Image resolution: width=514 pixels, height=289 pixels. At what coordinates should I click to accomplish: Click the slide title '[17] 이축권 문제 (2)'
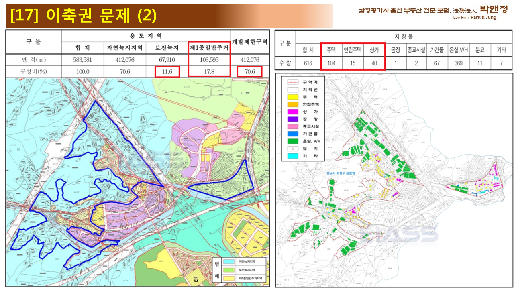click(84, 16)
